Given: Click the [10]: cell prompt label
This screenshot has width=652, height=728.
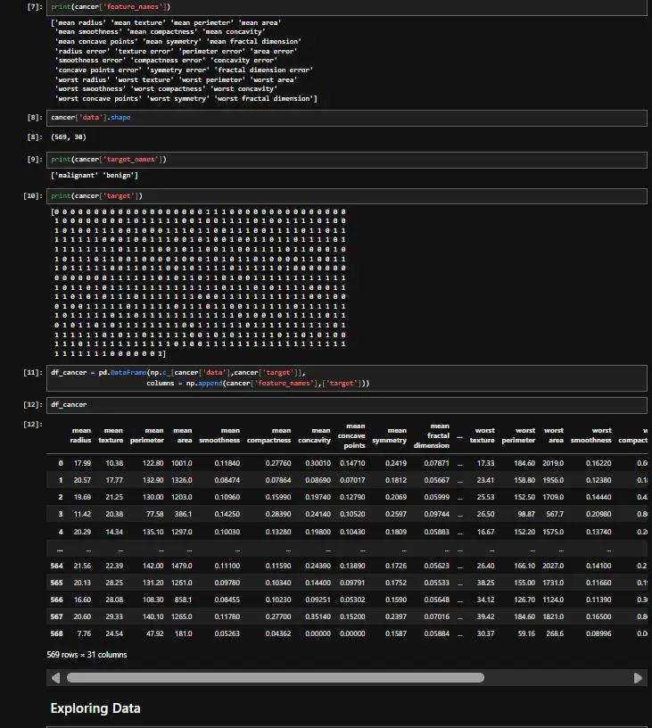Looking at the screenshot, I should (33, 196).
